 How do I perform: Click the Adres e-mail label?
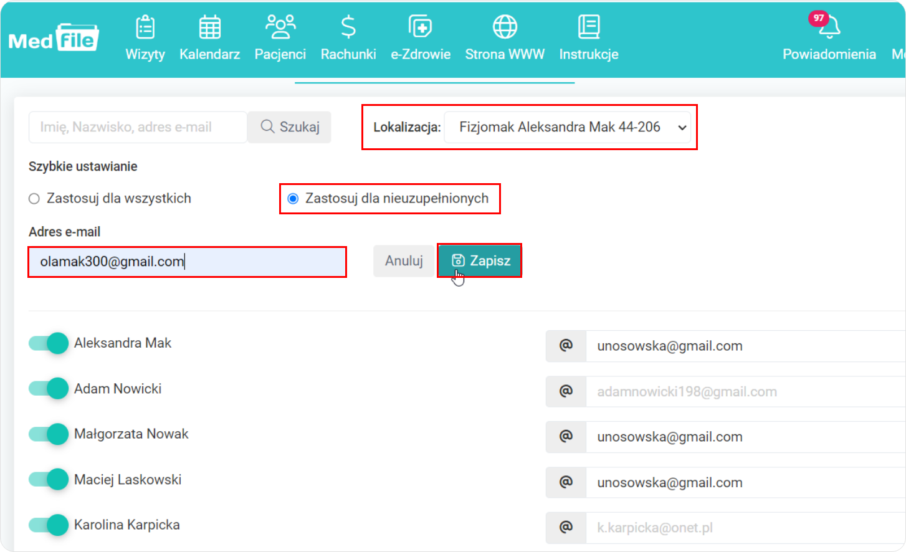64,232
